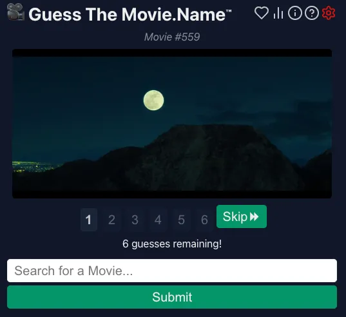
Task: Click the Guess The Movie.Name title
Action: tap(130, 15)
